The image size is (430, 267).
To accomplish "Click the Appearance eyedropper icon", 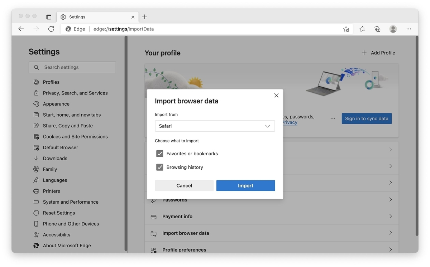I will pos(36,104).
